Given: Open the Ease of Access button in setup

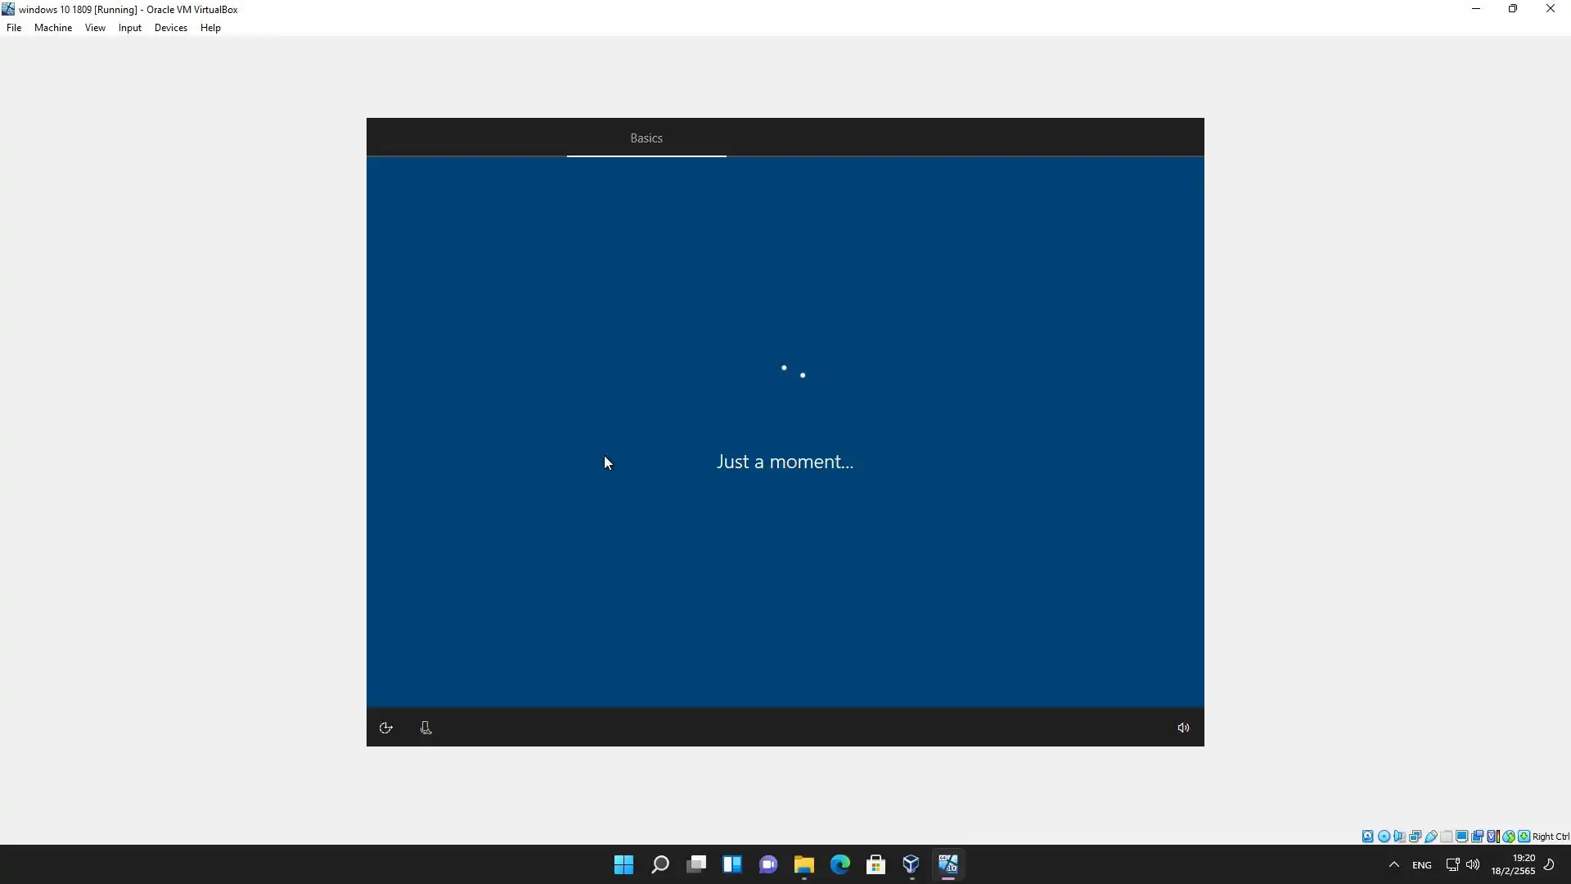Looking at the screenshot, I should click(386, 728).
